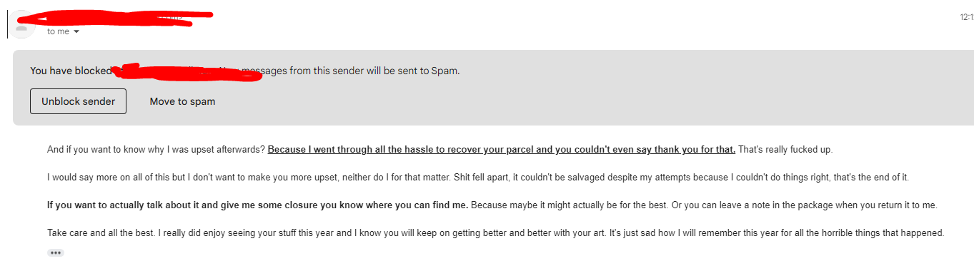Click 'will be sent to Spam' banner text
This screenshot has height=266, width=974.
(x=413, y=71)
